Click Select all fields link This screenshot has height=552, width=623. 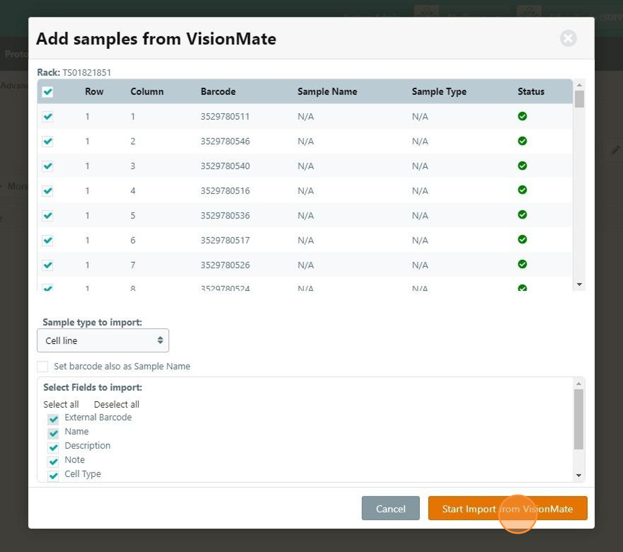61,404
